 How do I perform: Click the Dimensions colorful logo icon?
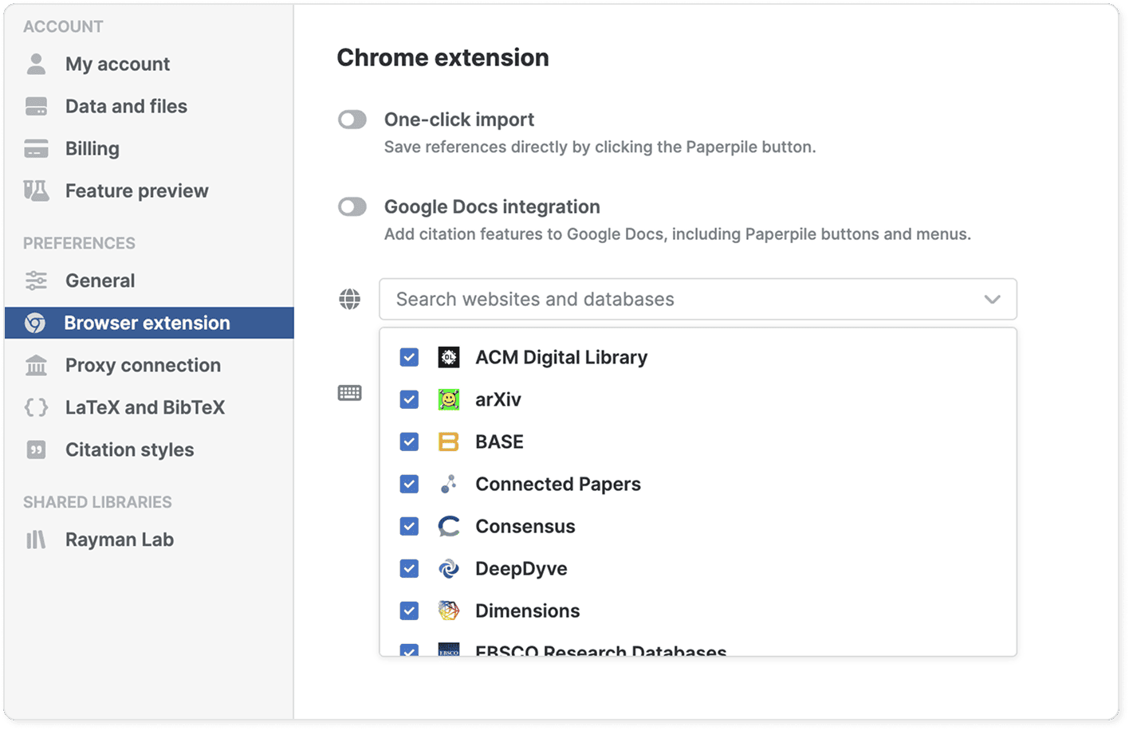point(449,610)
